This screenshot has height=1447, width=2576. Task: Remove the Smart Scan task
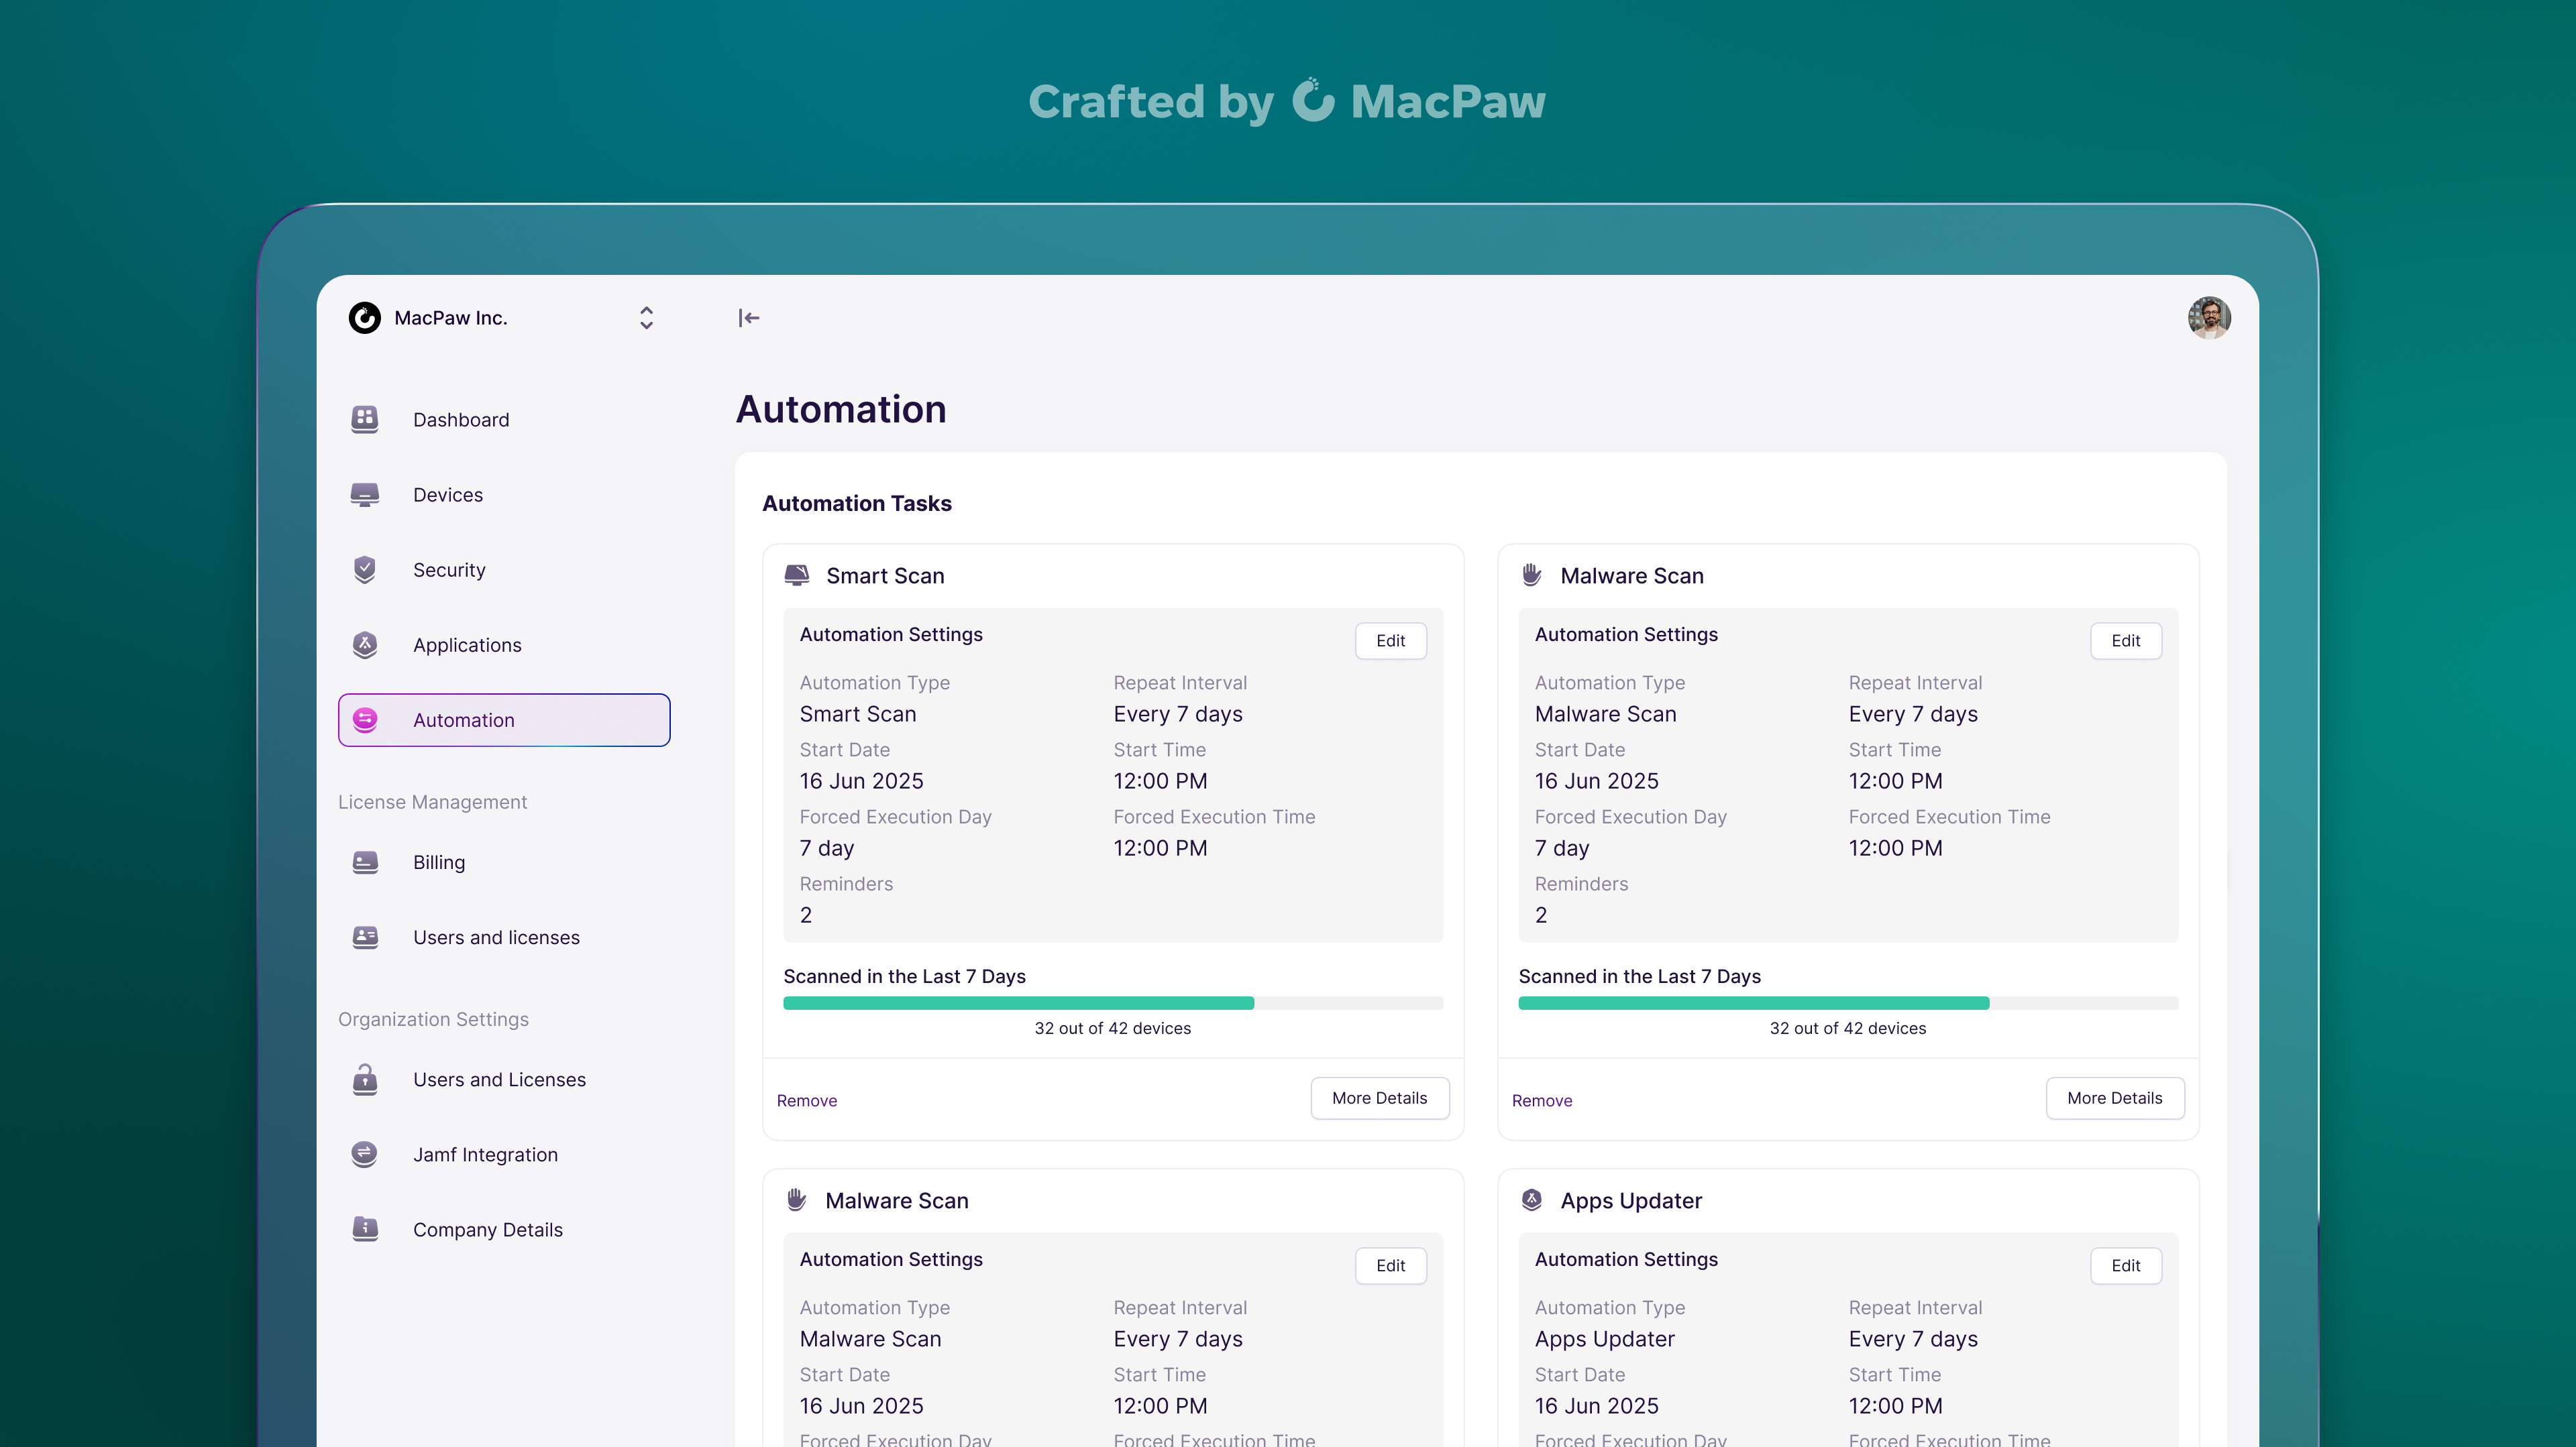click(806, 1100)
